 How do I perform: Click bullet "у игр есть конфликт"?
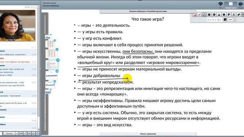pyautogui.click(x=102, y=38)
